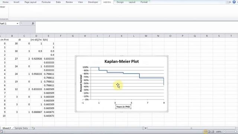
Task: Switch to Page Layout view in status bar
Action: (209, 132)
